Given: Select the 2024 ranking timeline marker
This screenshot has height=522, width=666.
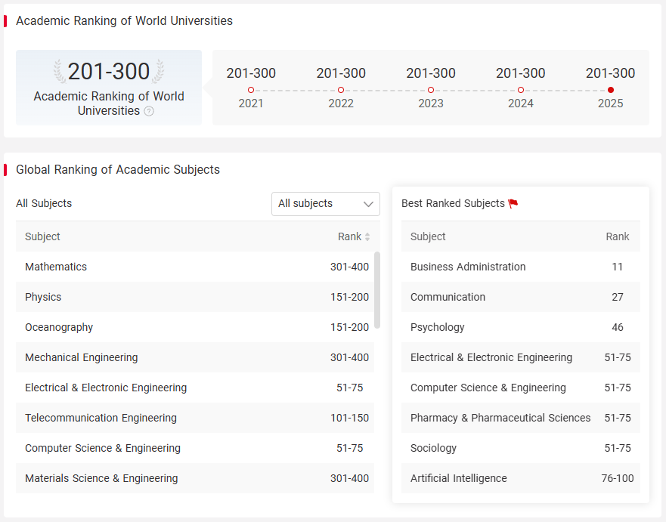Looking at the screenshot, I should 521,90.
